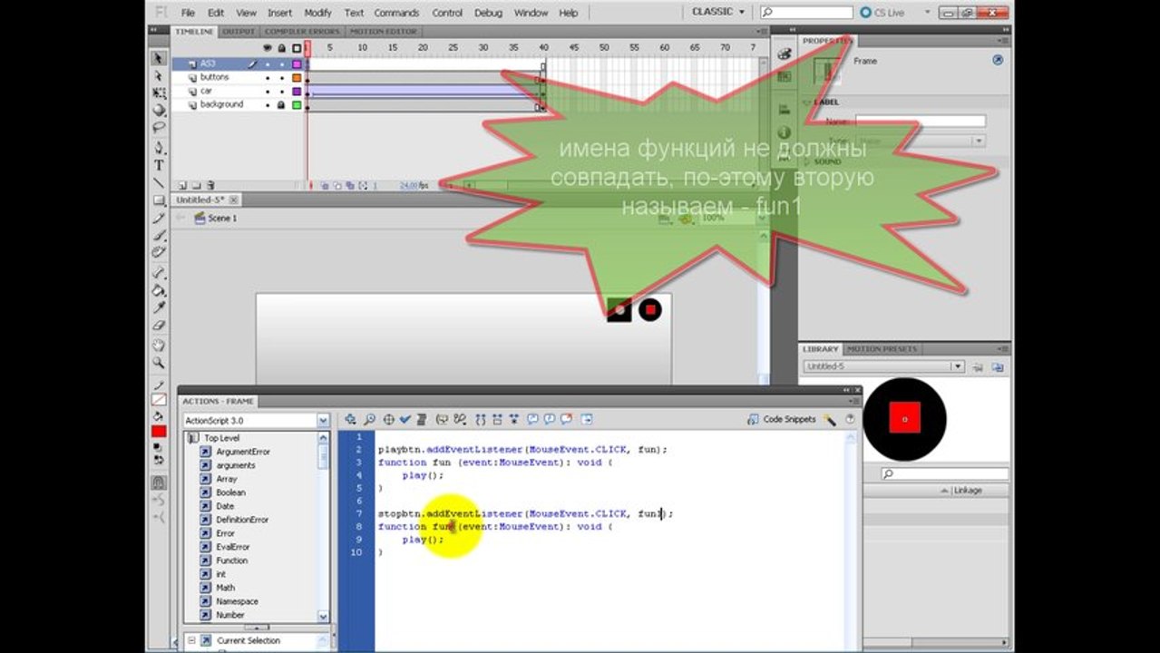Open the ActionScript 3.0 version dropdown
This screenshot has width=1160, height=653.
323,421
